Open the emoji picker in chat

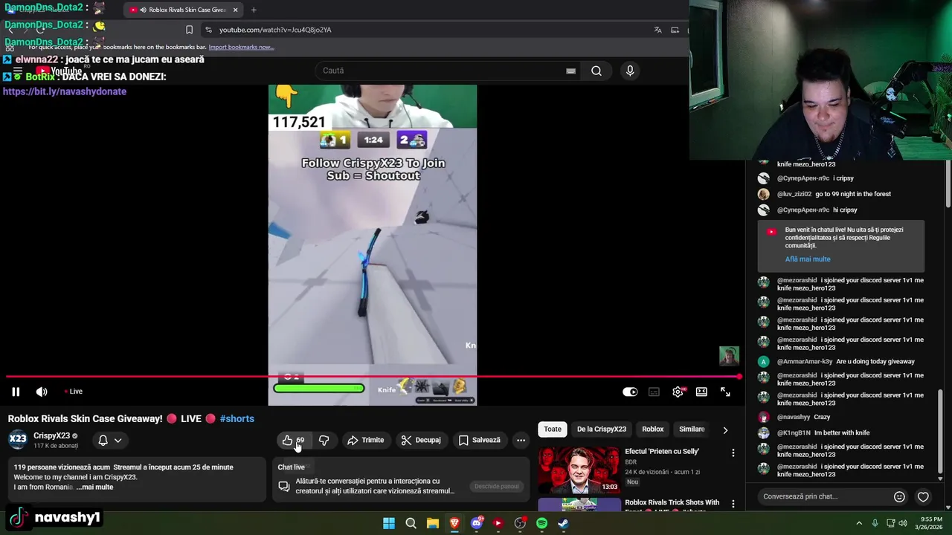pyautogui.click(x=899, y=496)
